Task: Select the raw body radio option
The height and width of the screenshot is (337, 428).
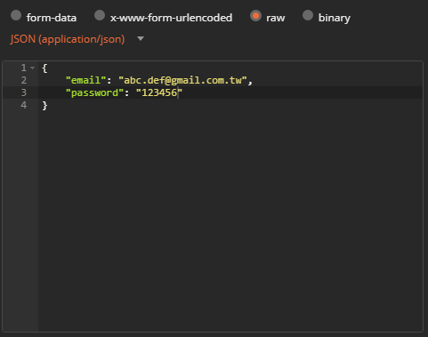Action: 255,15
